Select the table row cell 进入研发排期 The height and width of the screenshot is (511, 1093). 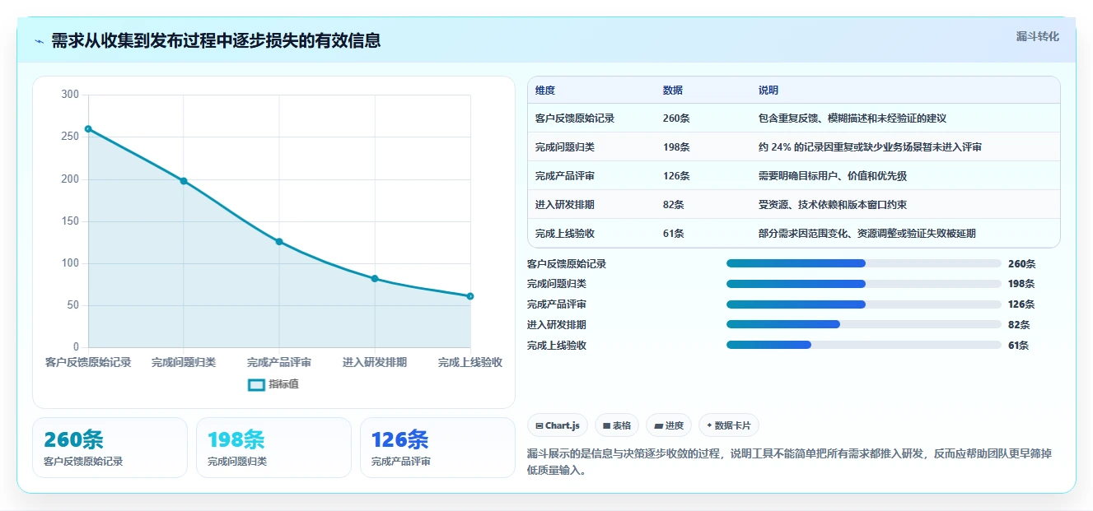coord(565,205)
